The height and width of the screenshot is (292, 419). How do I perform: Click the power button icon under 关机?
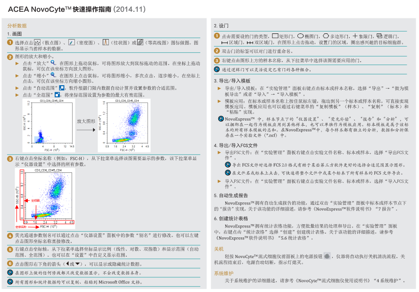tap(327, 256)
